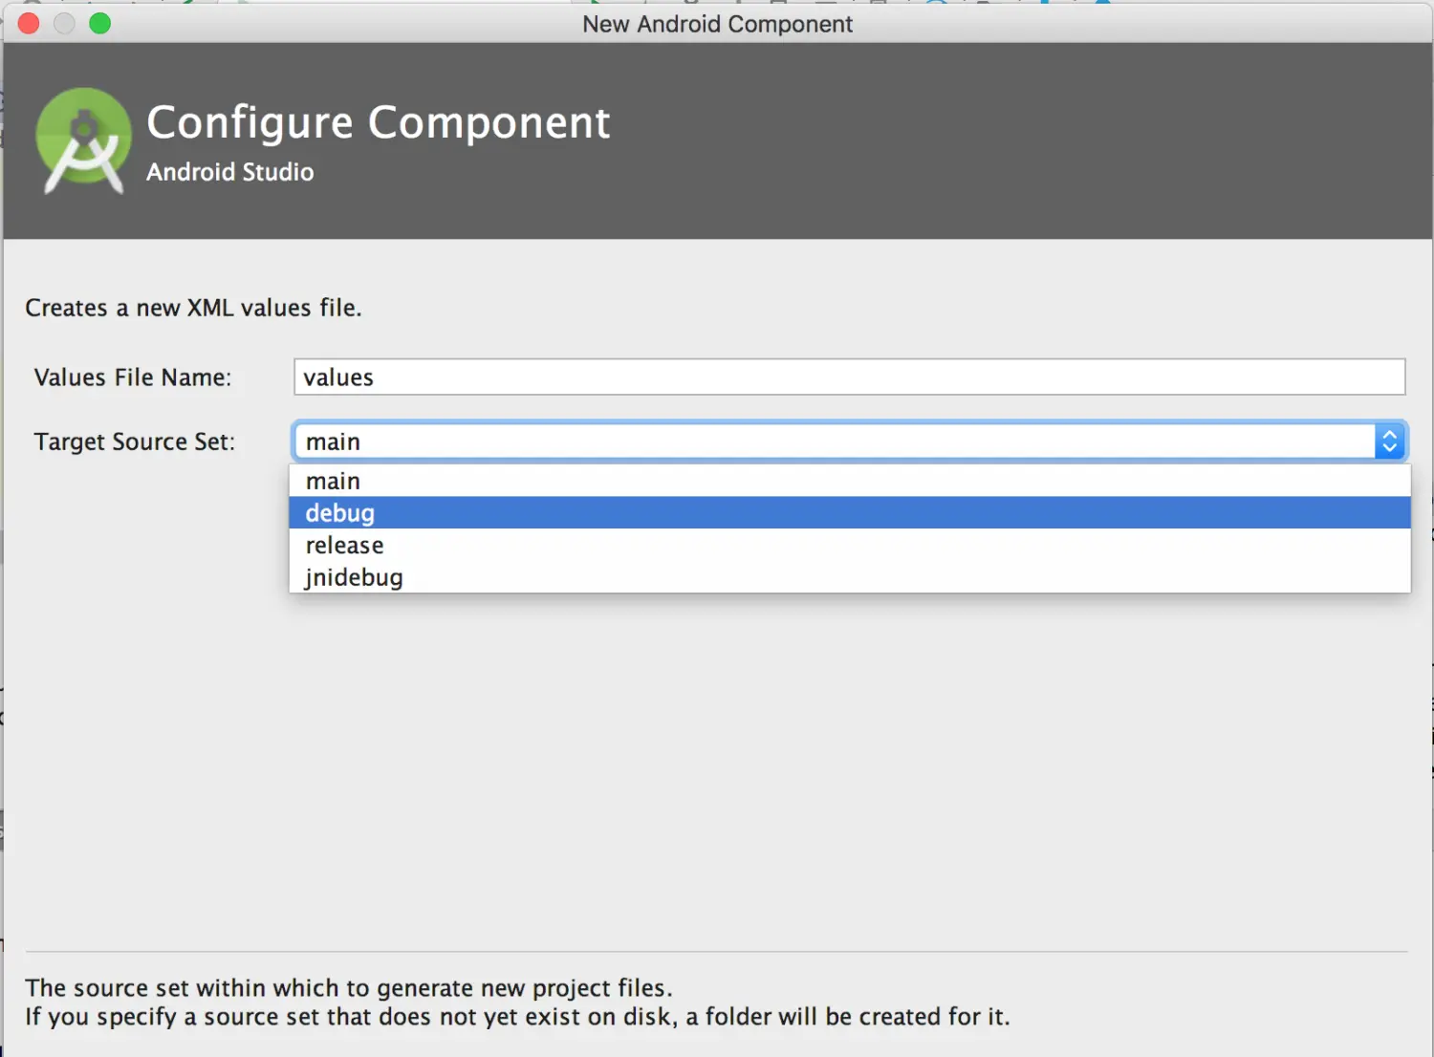Open the Target Source Set combo box
The width and height of the screenshot is (1434, 1057).
click(849, 442)
